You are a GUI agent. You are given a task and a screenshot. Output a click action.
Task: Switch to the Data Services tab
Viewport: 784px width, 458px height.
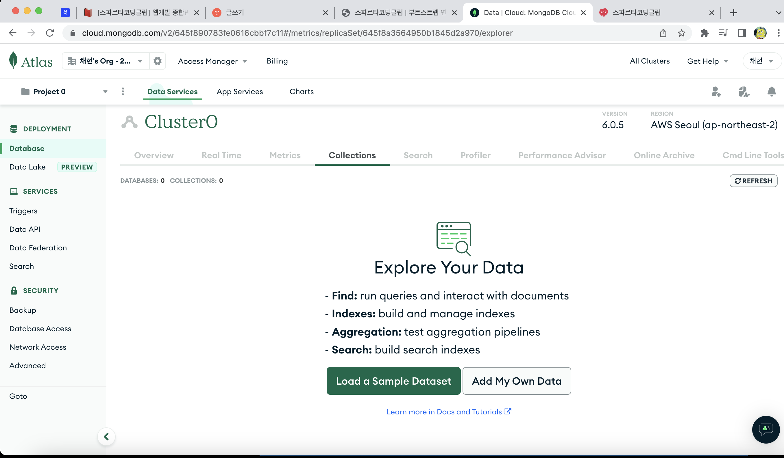tap(172, 91)
